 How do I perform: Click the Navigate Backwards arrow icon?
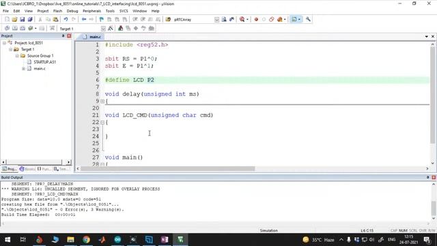[x=83, y=19]
